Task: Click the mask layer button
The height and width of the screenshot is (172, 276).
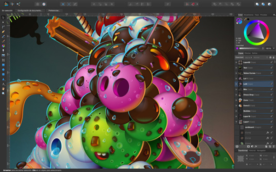Action: [x=248, y=146]
